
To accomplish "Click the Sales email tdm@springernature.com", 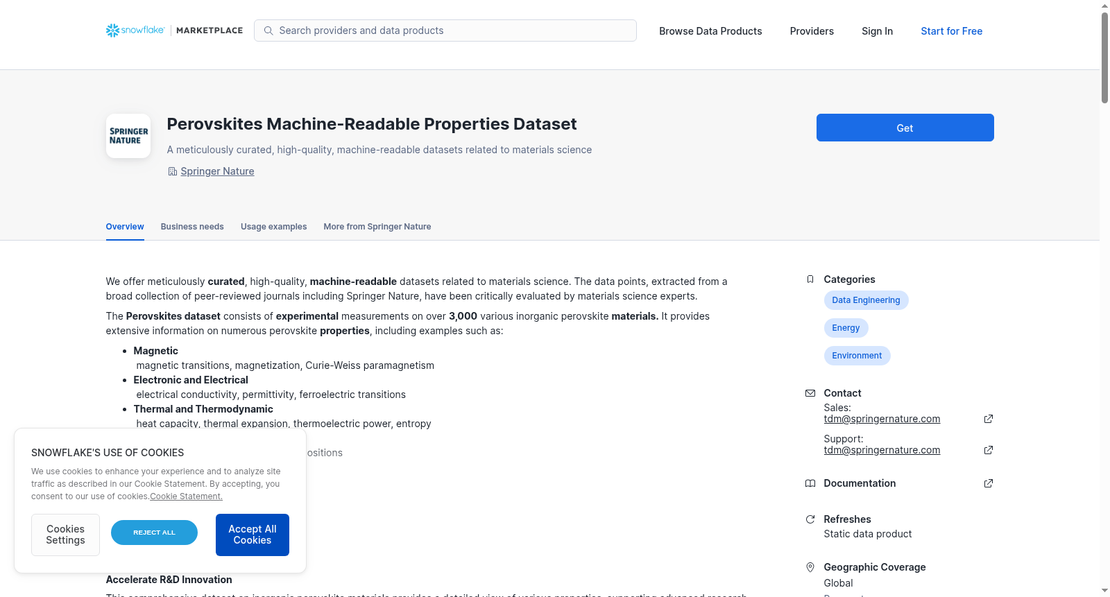I will [882, 419].
